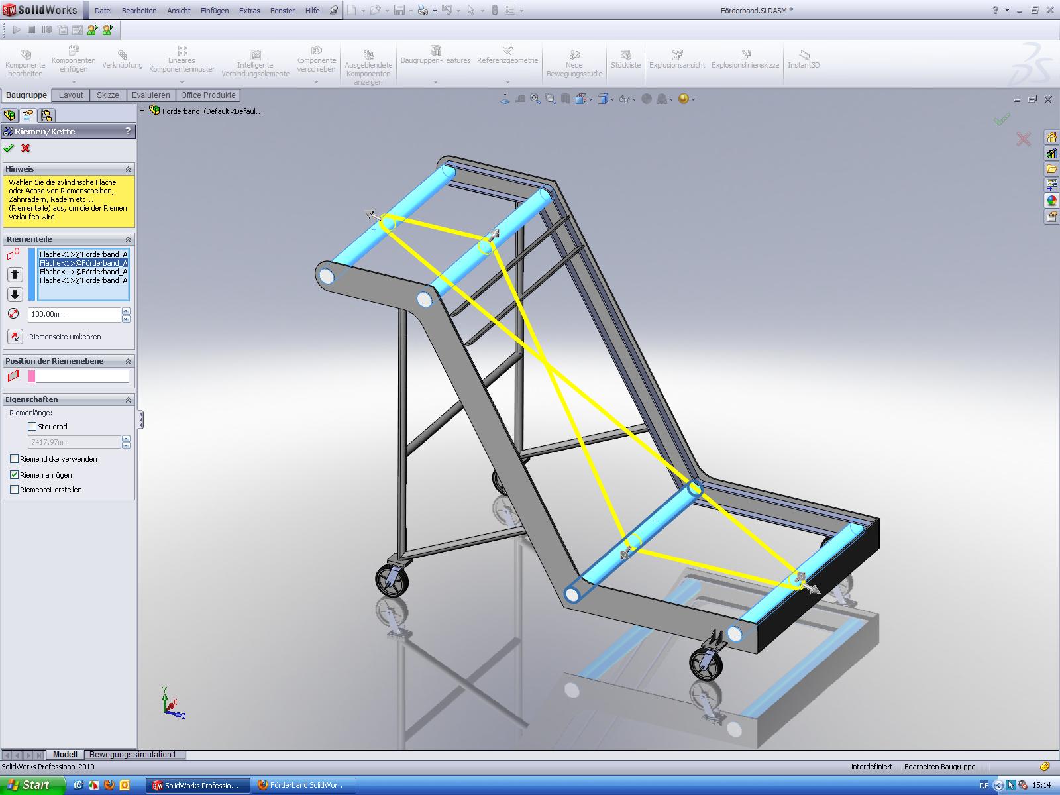Viewport: 1060px width, 795px height.
Task: Click the Komponente verschieben tool
Action: tap(316, 60)
